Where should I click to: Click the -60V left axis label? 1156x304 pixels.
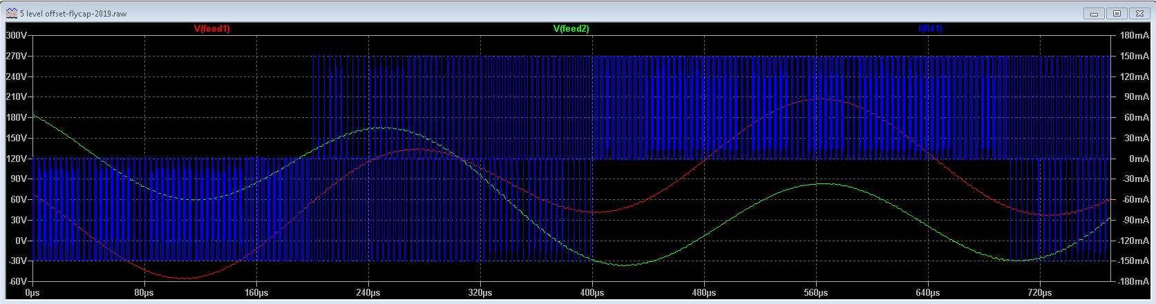pyautogui.click(x=17, y=282)
